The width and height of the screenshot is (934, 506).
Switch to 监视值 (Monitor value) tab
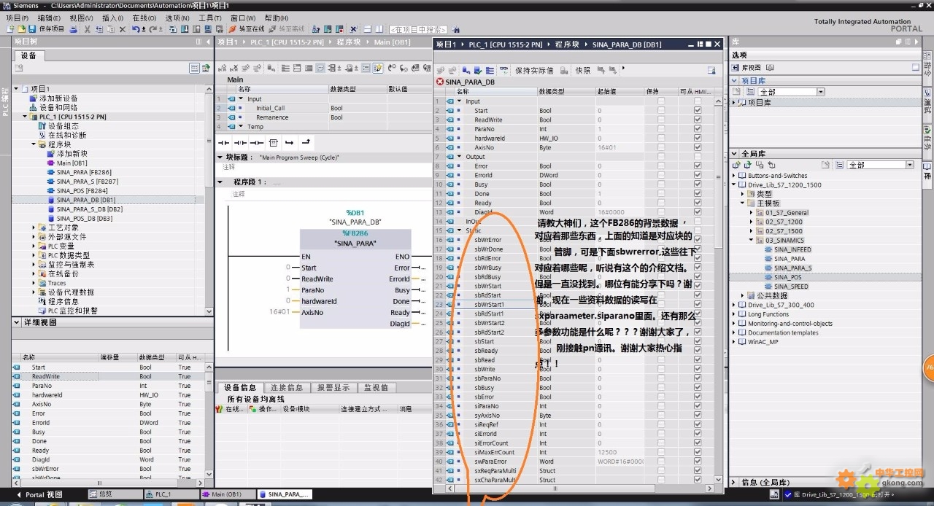tap(376, 387)
